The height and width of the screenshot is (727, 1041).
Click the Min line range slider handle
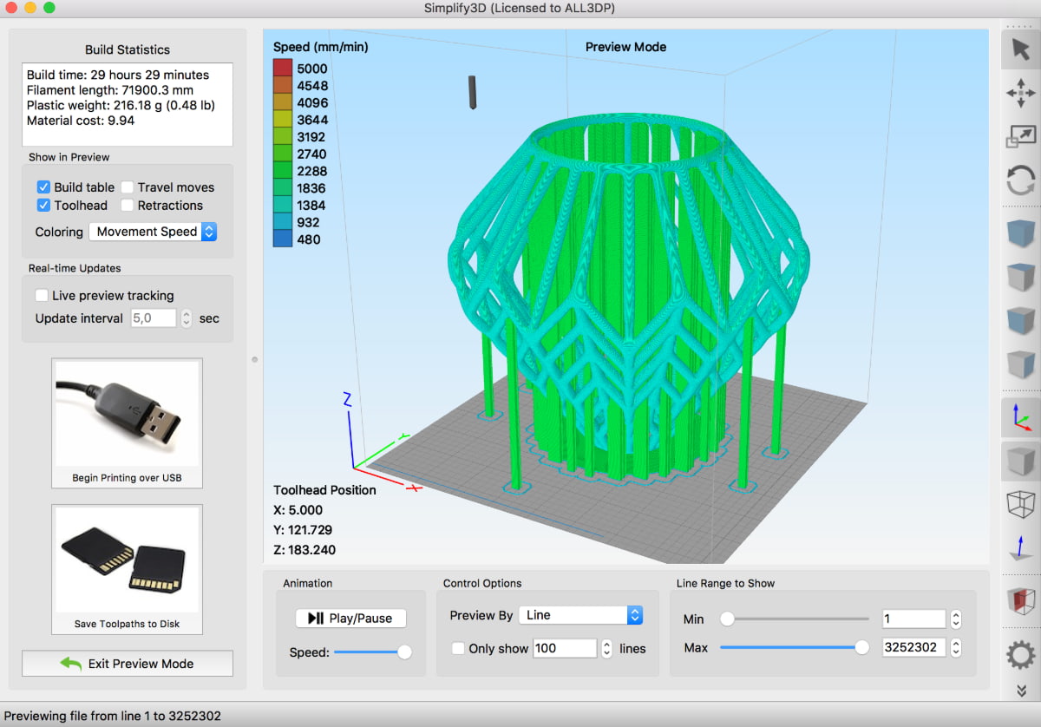click(727, 619)
